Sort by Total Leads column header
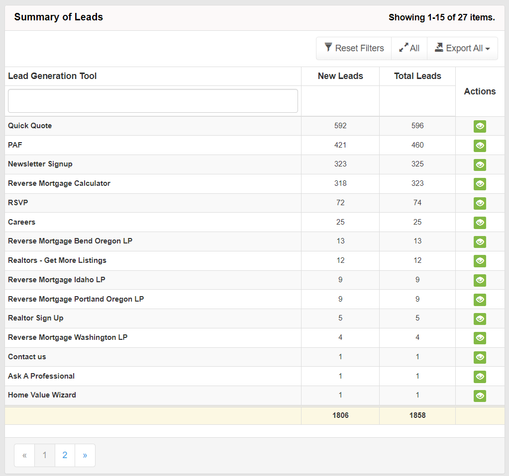This screenshot has height=476, width=509. tap(417, 76)
